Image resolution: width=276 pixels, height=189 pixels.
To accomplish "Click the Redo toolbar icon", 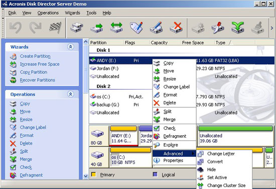I will click(36, 28).
